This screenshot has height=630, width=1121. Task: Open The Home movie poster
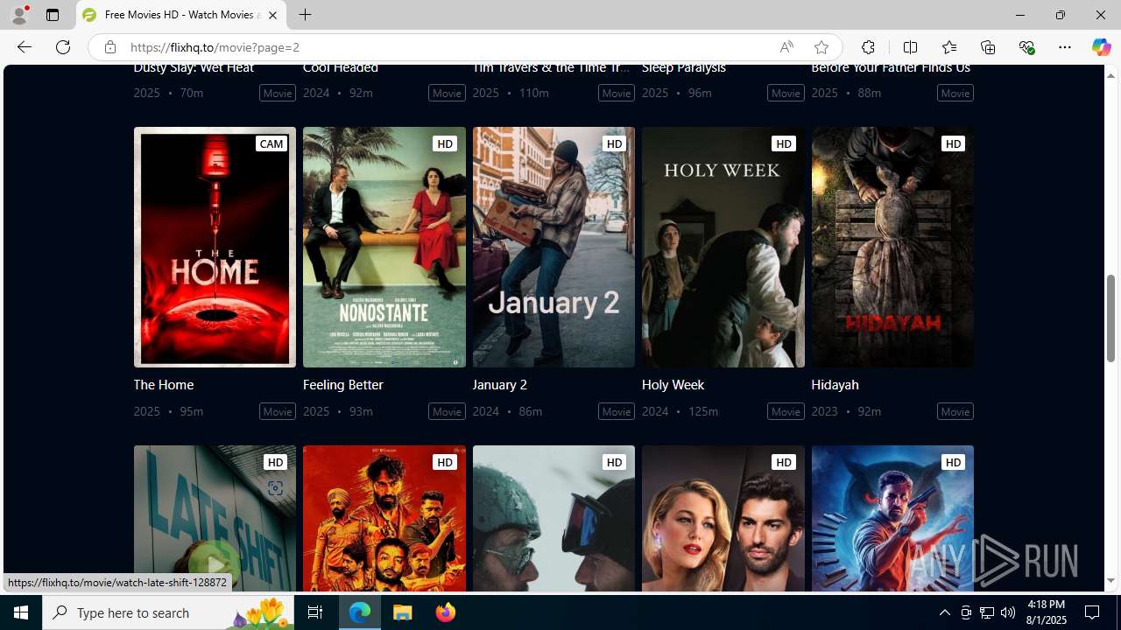point(215,247)
